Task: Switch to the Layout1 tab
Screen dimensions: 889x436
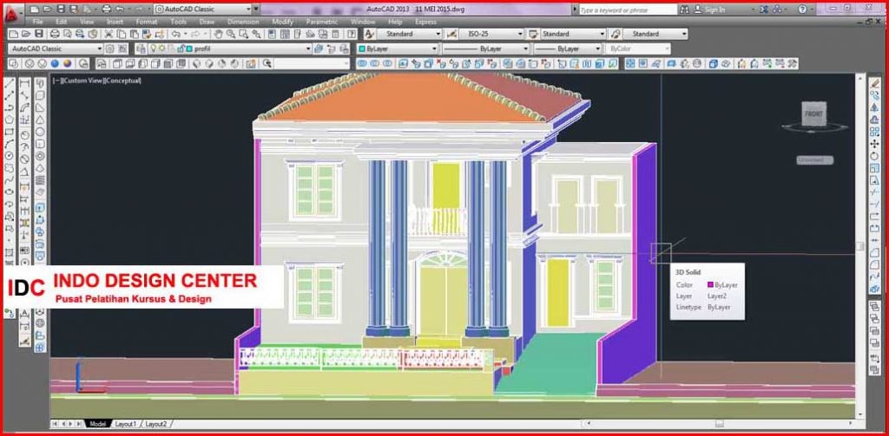Action: (125, 424)
